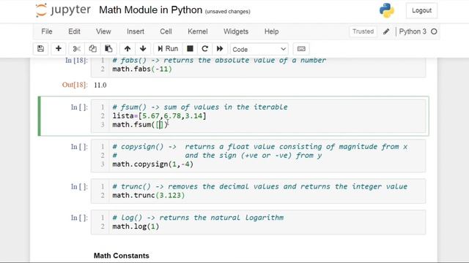This screenshot has height=263, width=469.
Task: Place cursor in math.fsum() line
Action: [x=140, y=124]
